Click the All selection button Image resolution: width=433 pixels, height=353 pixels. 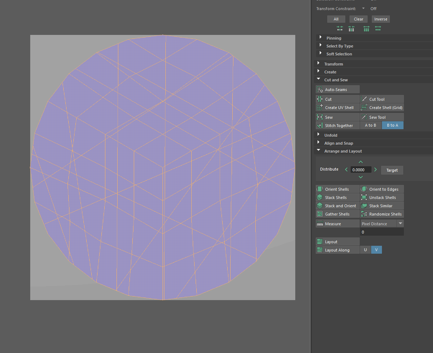pos(336,19)
